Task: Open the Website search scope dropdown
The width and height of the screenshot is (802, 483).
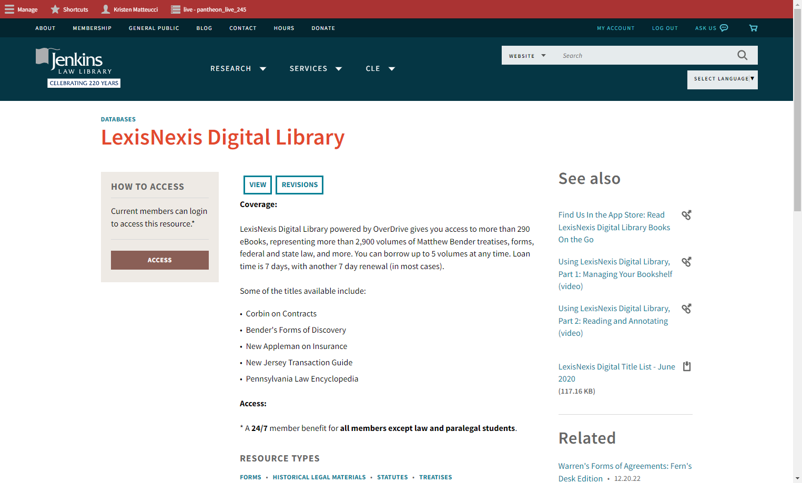Action: click(527, 56)
